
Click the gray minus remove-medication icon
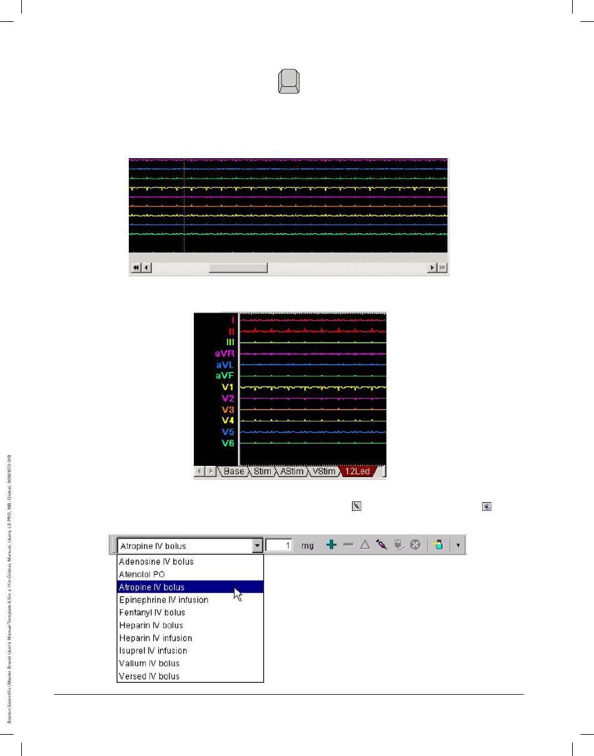348,545
